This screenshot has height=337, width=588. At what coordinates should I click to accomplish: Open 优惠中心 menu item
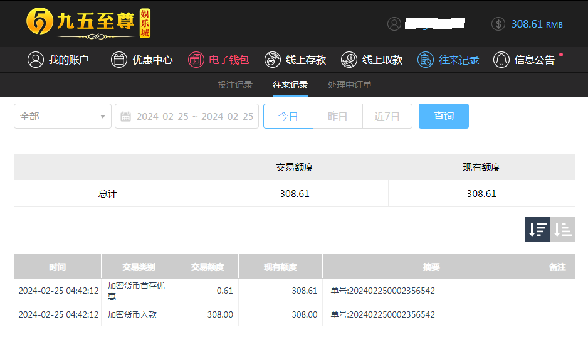tap(142, 60)
